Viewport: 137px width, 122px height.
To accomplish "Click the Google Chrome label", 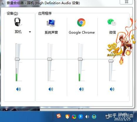I will coord(82,32).
